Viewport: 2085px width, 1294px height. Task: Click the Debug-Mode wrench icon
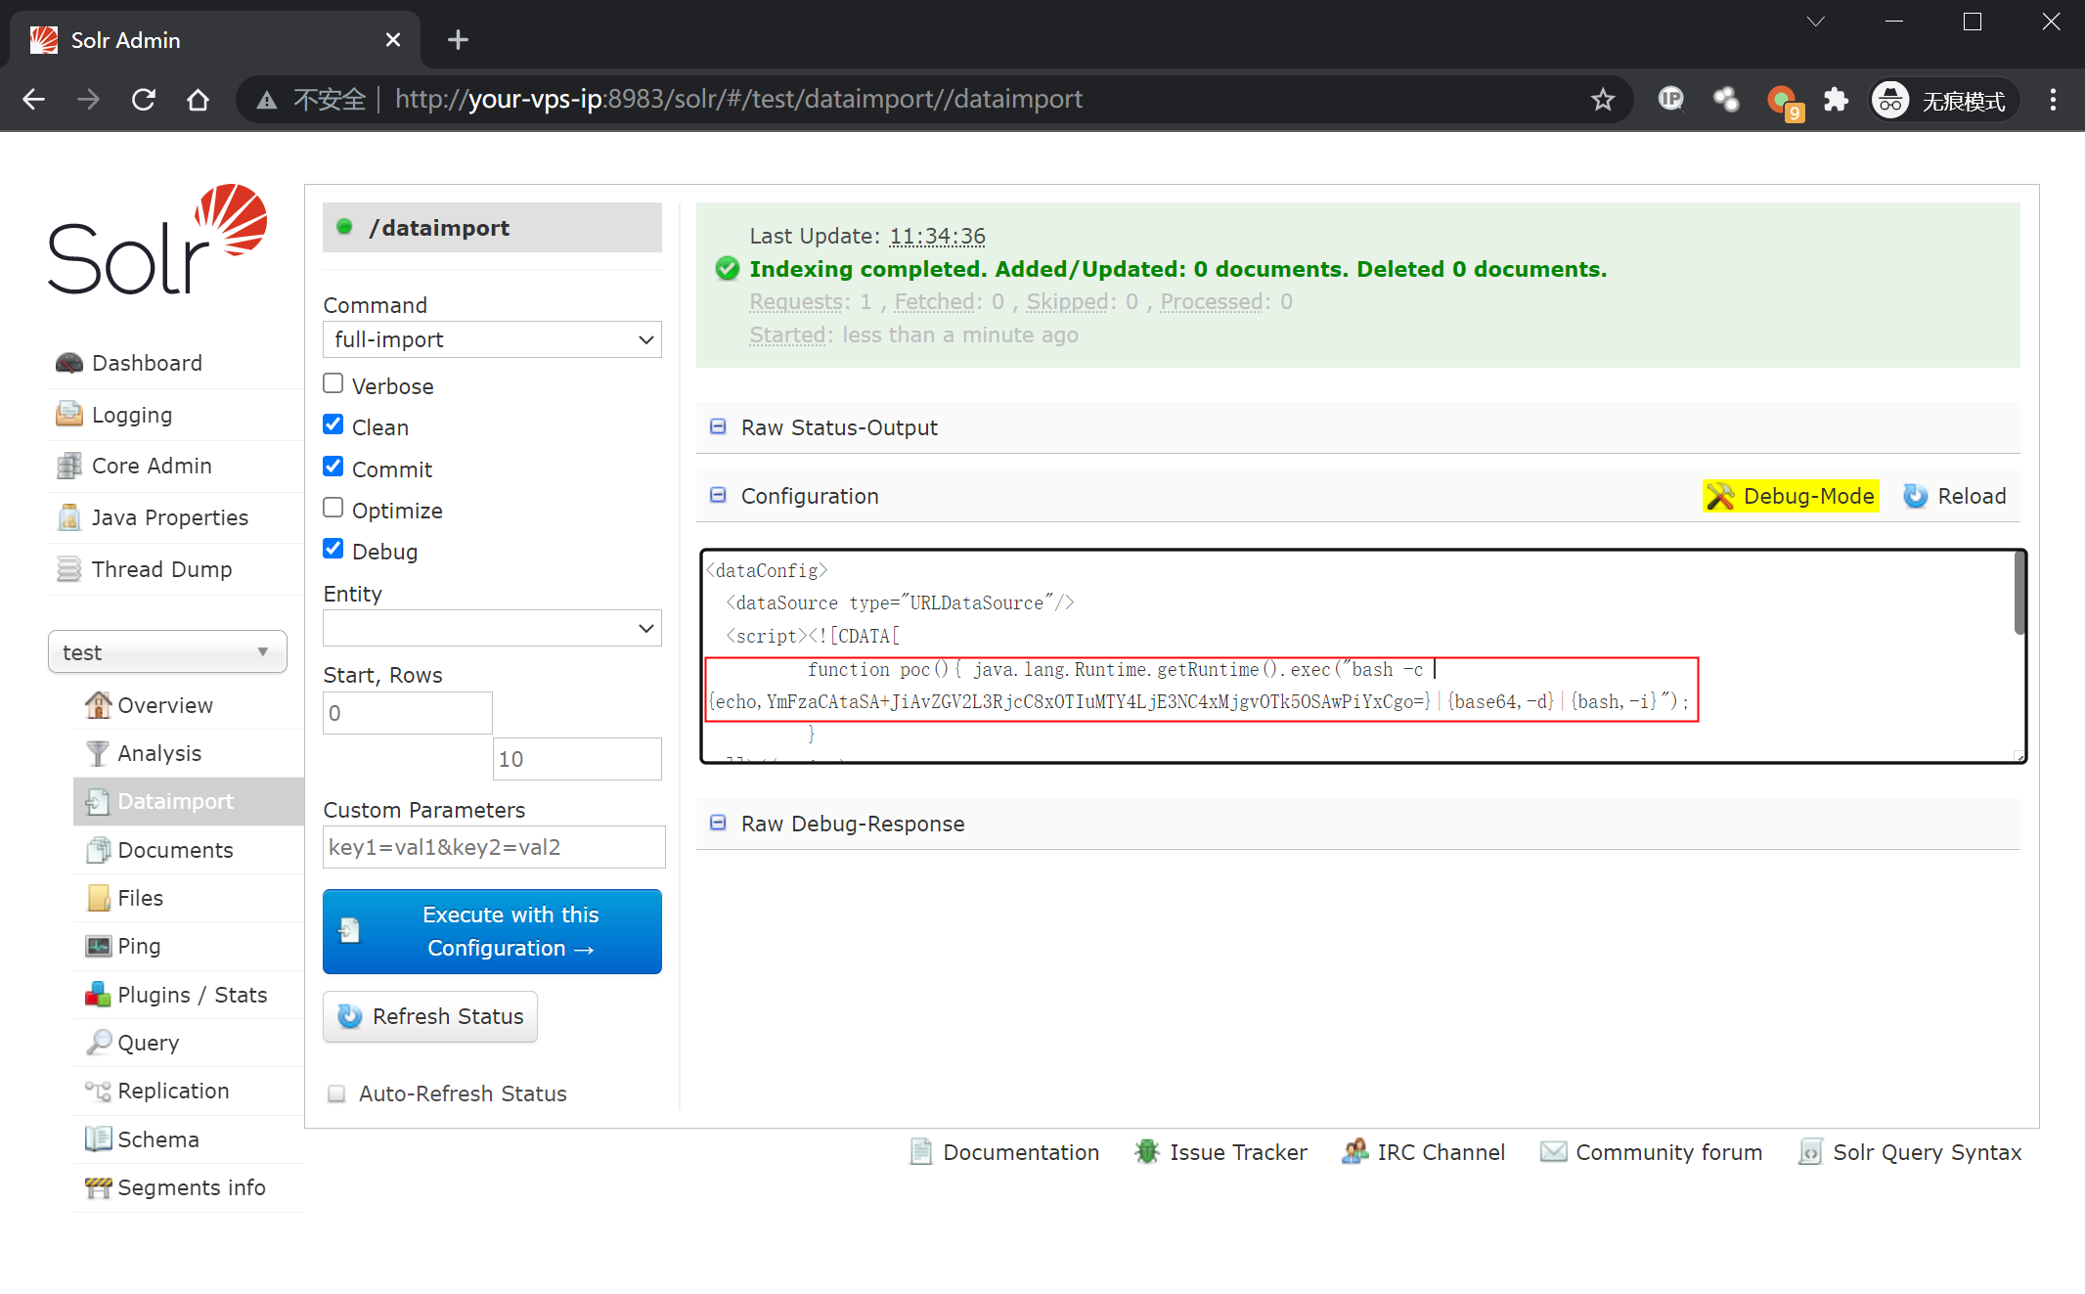pyautogui.click(x=1719, y=496)
